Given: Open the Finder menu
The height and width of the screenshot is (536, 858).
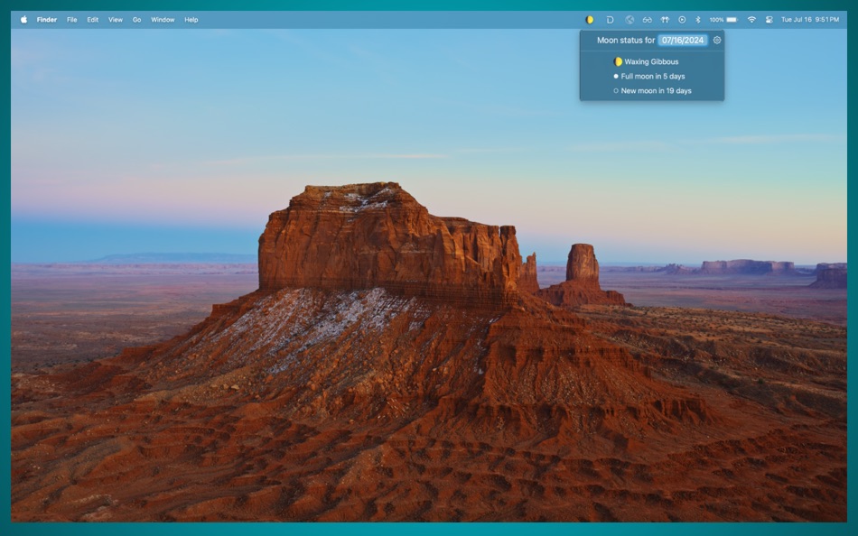Looking at the screenshot, I should coord(46,20).
